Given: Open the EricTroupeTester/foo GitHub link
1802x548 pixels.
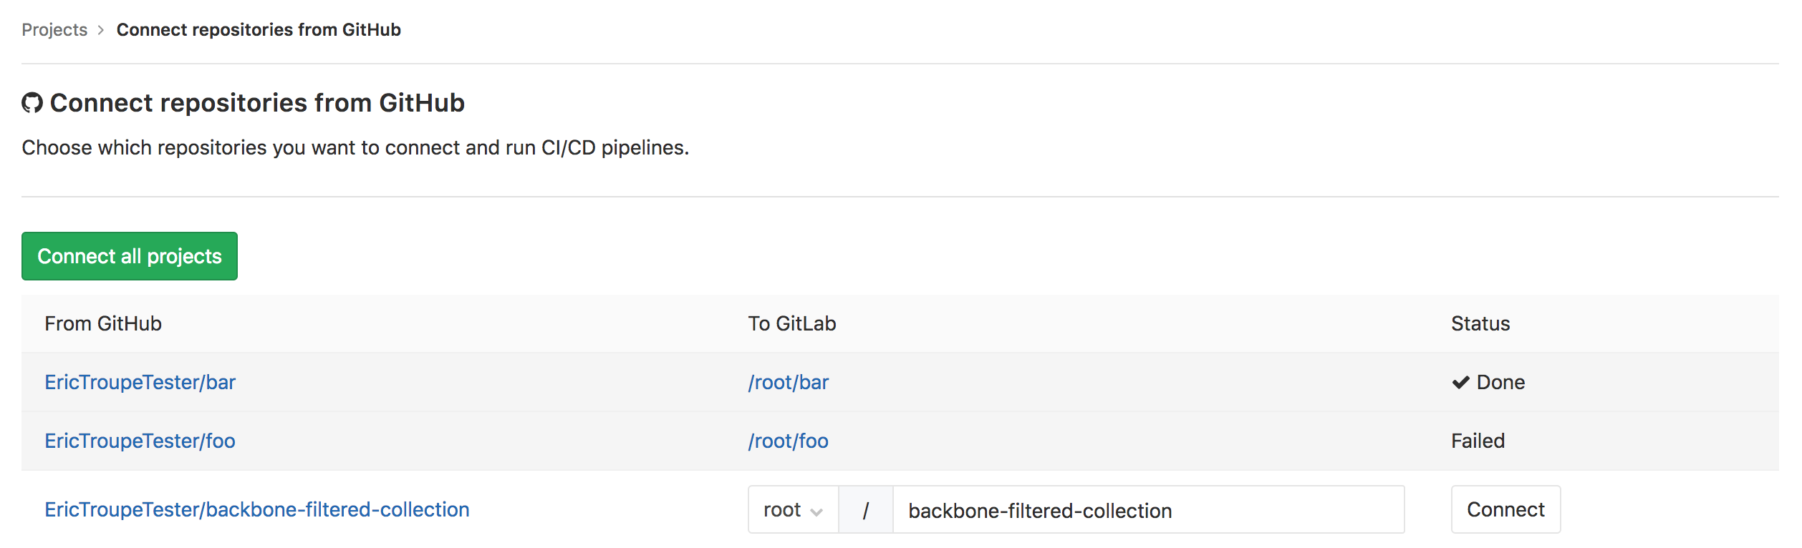Looking at the screenshot, I should tap(140, 441).
